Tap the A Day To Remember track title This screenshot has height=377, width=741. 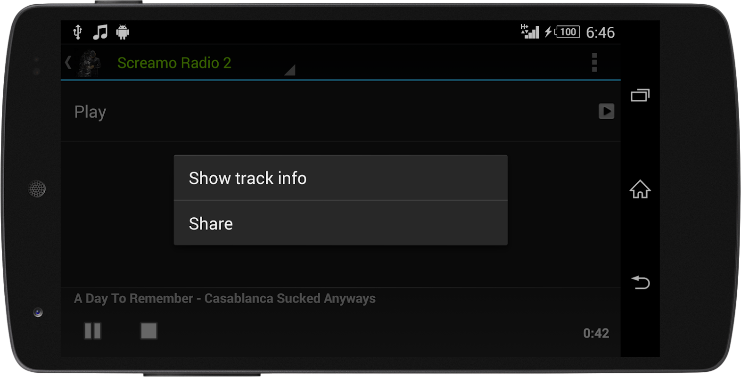(225, 298)
